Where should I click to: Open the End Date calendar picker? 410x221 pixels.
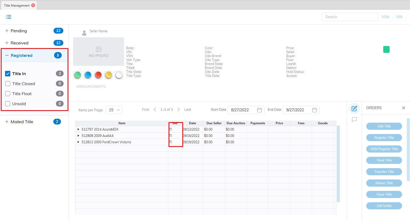[x=314, y=110]
